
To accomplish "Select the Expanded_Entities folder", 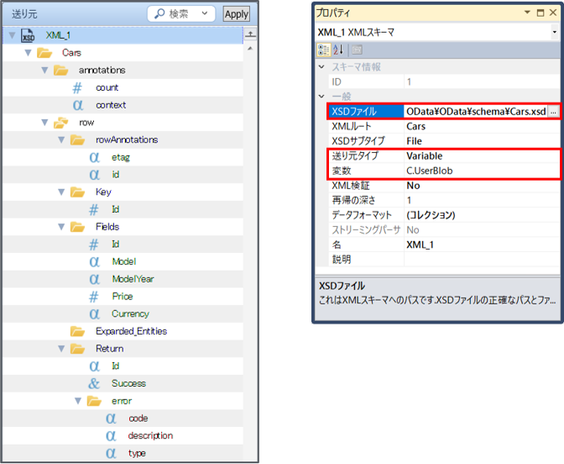I will [x=130, y=331].
